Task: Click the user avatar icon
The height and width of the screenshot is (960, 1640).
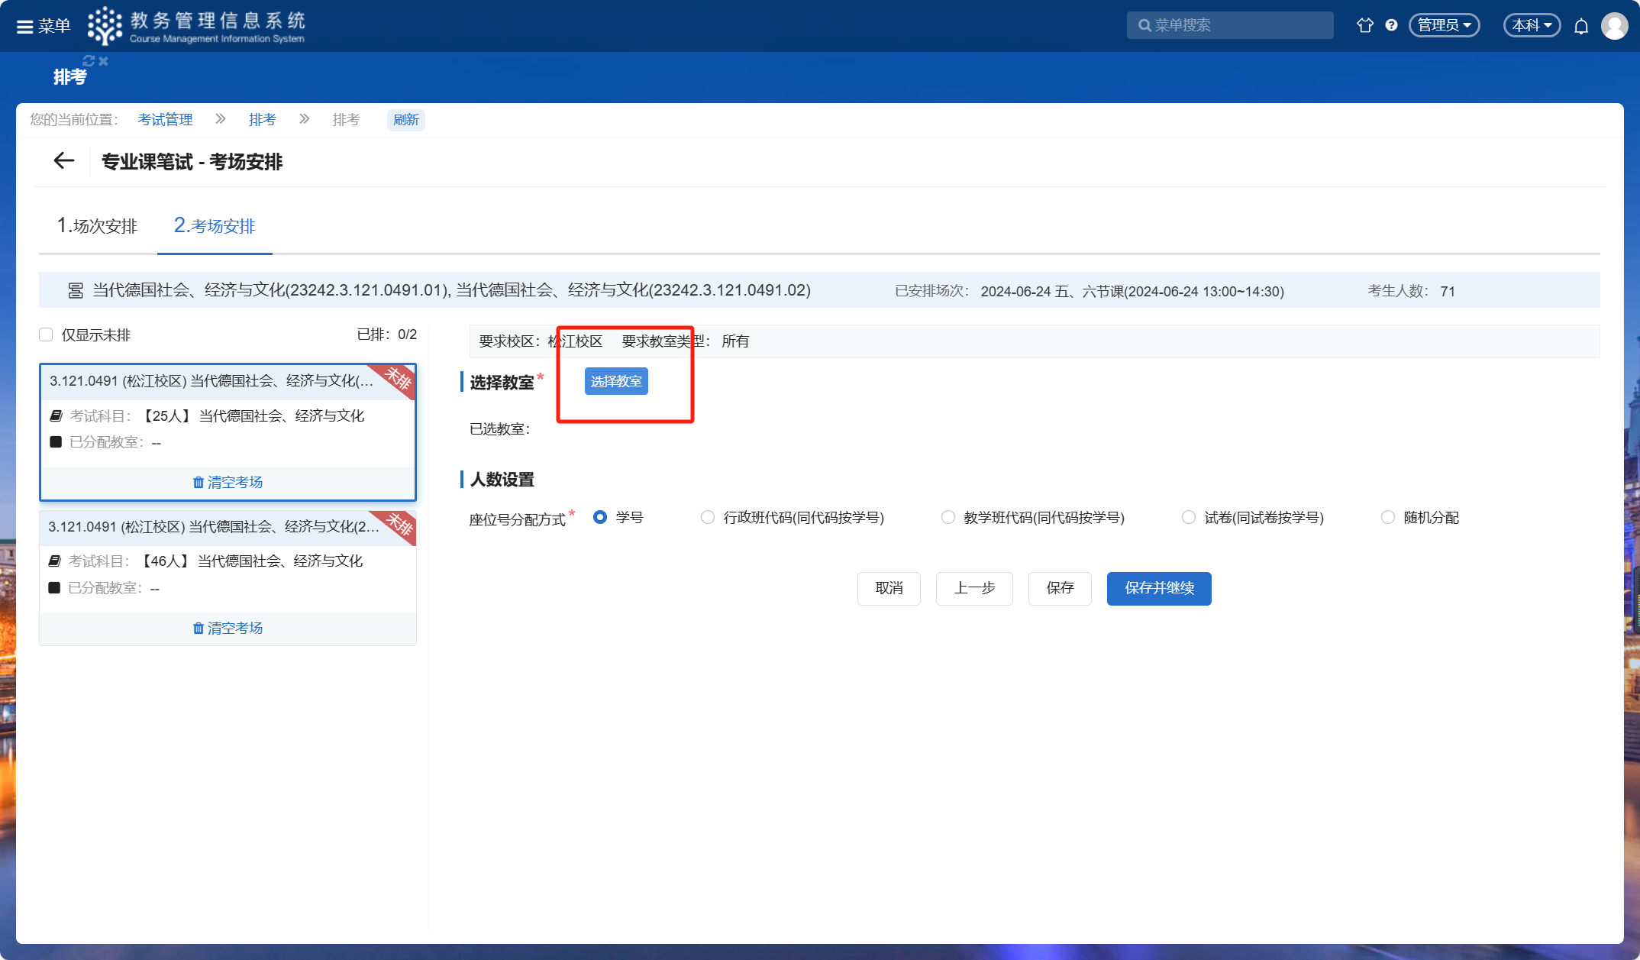Action: coord(1614,26)
